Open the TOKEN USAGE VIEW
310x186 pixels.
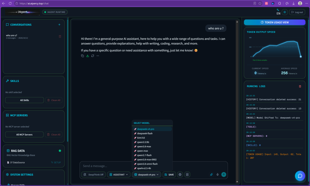pyautogui.click(x=275, y=22)
